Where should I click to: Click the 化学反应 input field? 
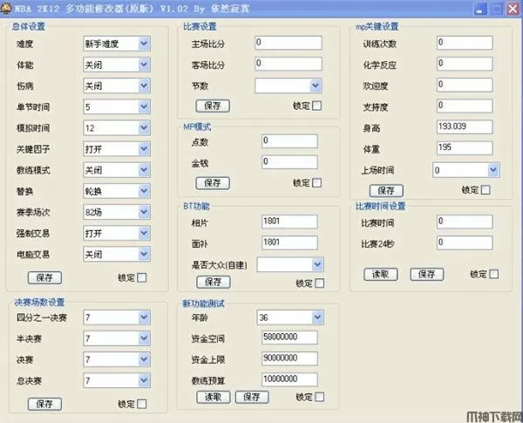click(x=465, y=64)
